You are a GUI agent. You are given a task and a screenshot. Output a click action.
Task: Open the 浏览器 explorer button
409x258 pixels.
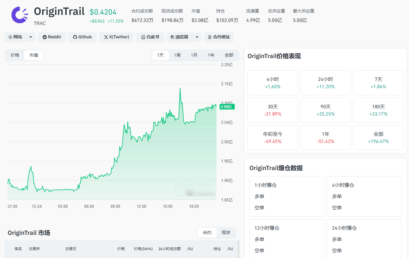(x=179, y=37)
